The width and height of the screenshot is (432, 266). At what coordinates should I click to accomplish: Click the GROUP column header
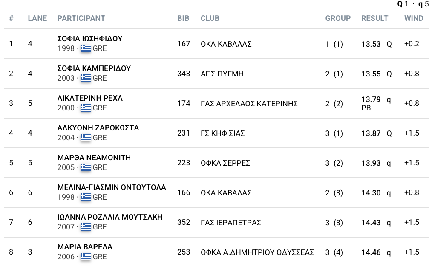(x=338, y=18)
